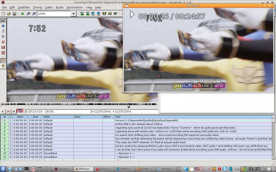
Task: Jump video to subtitle start icon
Action: [x=82, y=13]
